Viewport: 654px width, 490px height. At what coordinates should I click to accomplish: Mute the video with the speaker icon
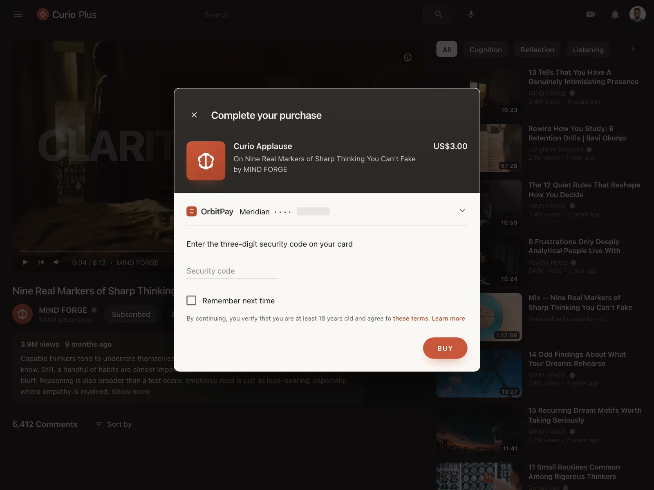pyautogui.click(x=56, y=262)
